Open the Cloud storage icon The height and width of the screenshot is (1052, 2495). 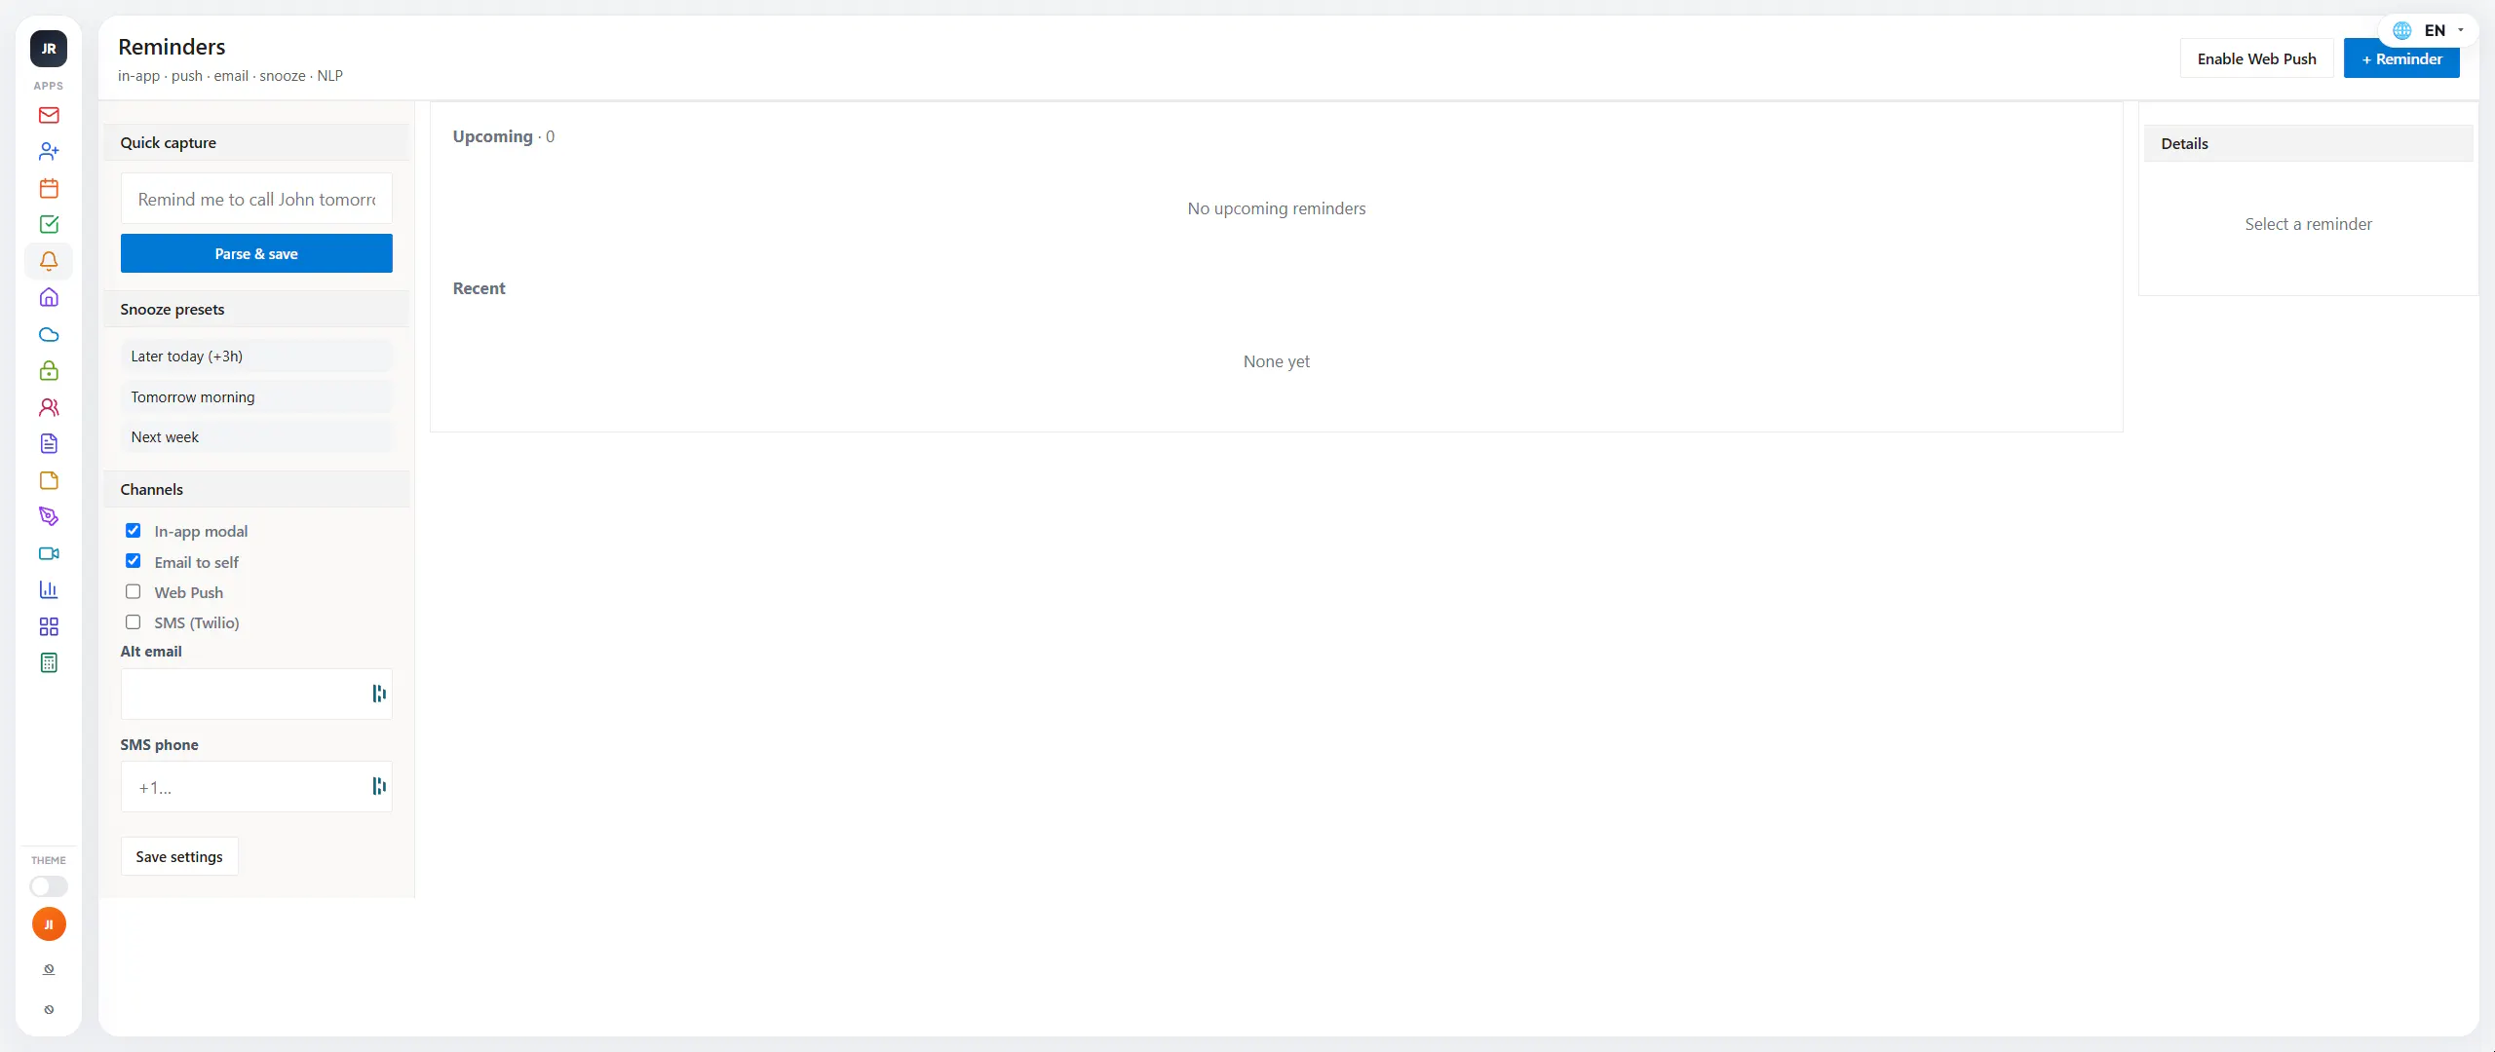[x=49, y=334]
